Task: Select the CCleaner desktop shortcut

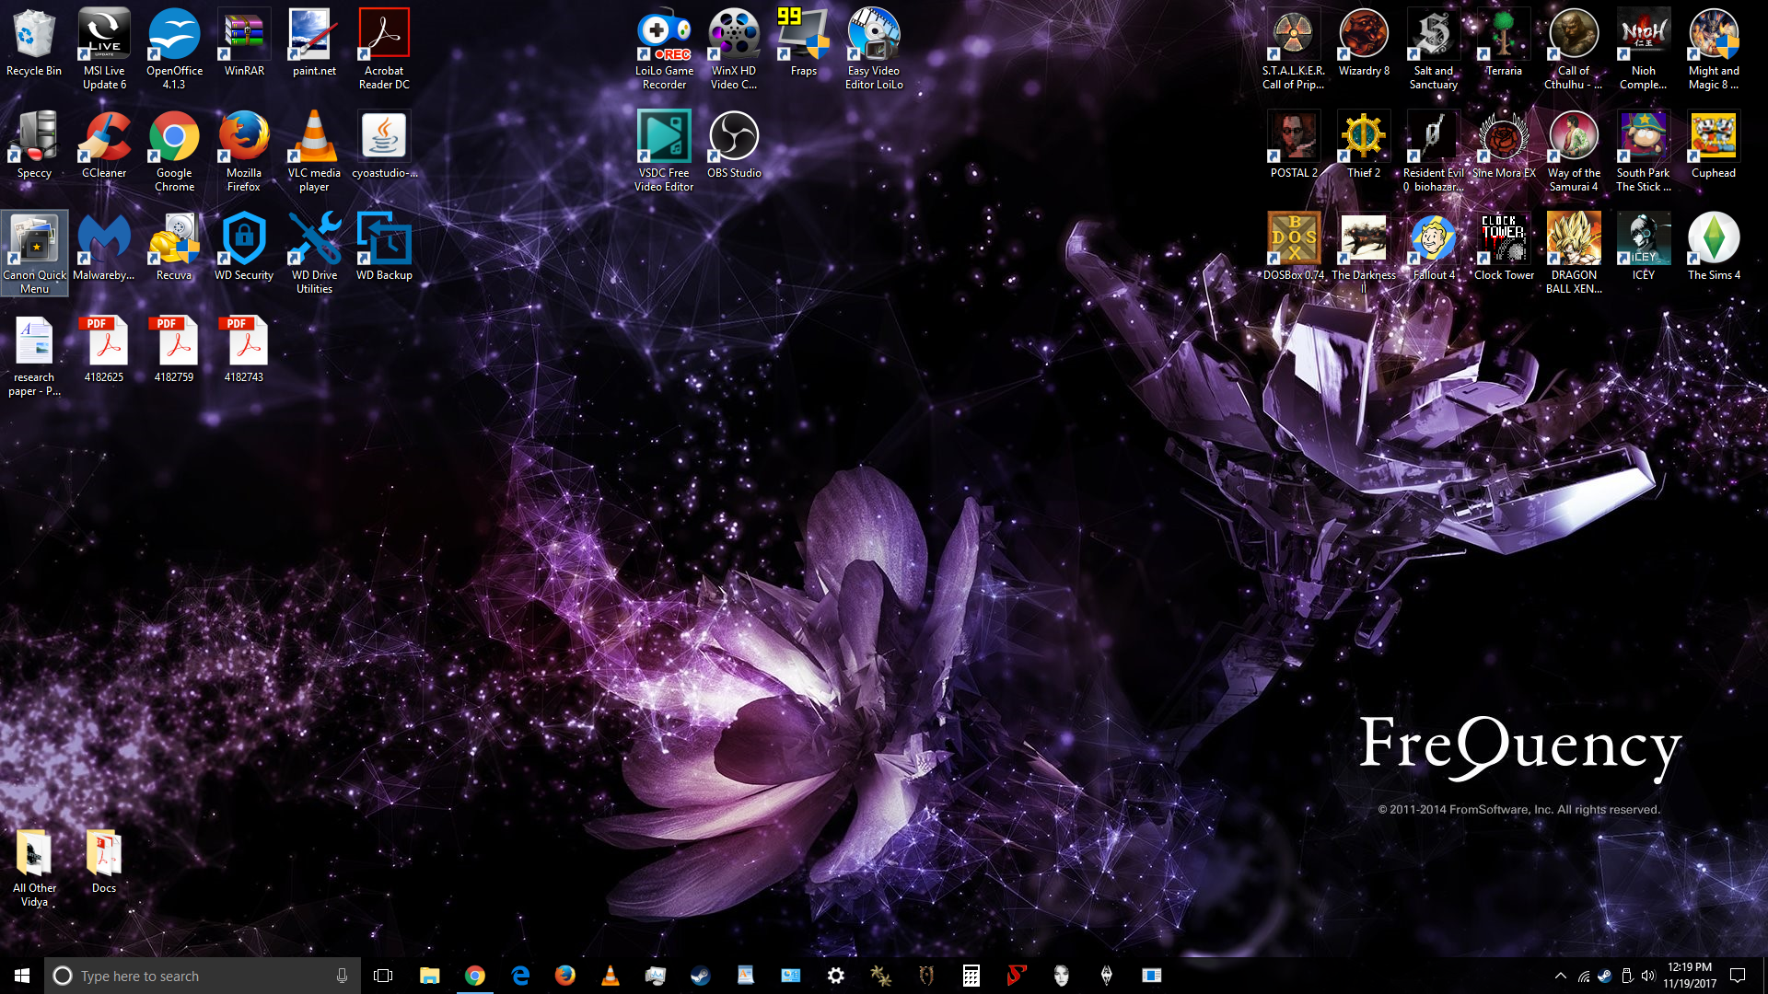Action: pyautogui.click(x=104, y=145)
